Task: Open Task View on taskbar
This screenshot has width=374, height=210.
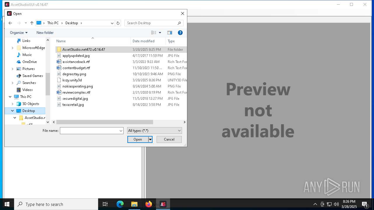Action: (105, 204)
